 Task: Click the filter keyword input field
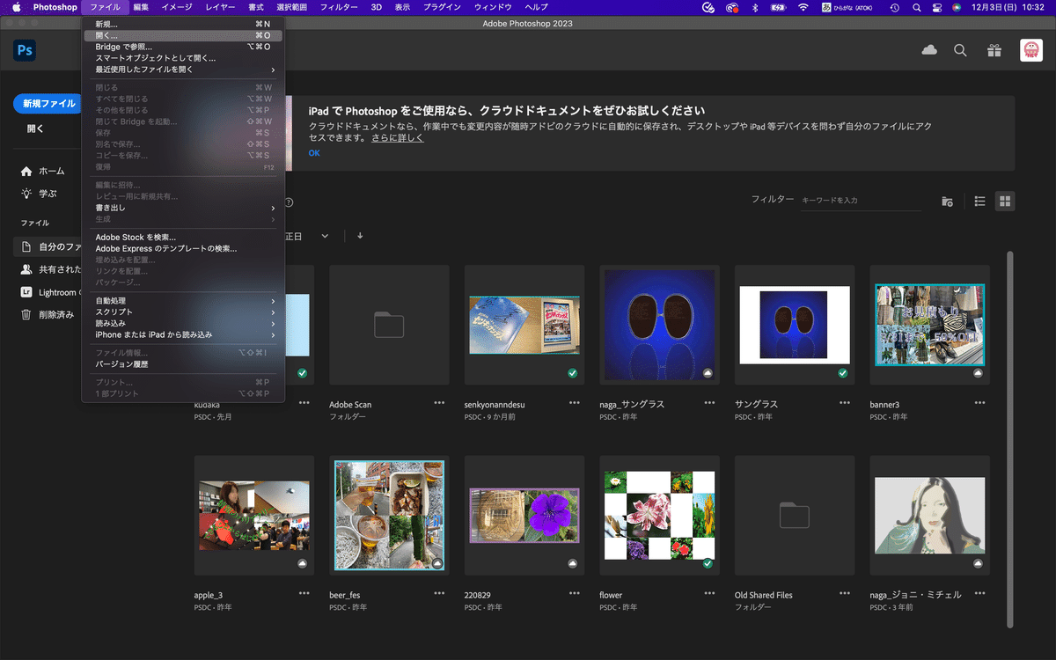tap(861, 201)
